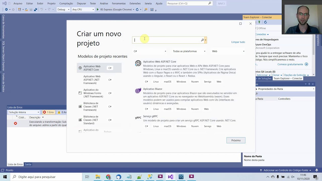Open the 'Compilação' menu
Screen dimensions: 322x181
tap(66, 4)
